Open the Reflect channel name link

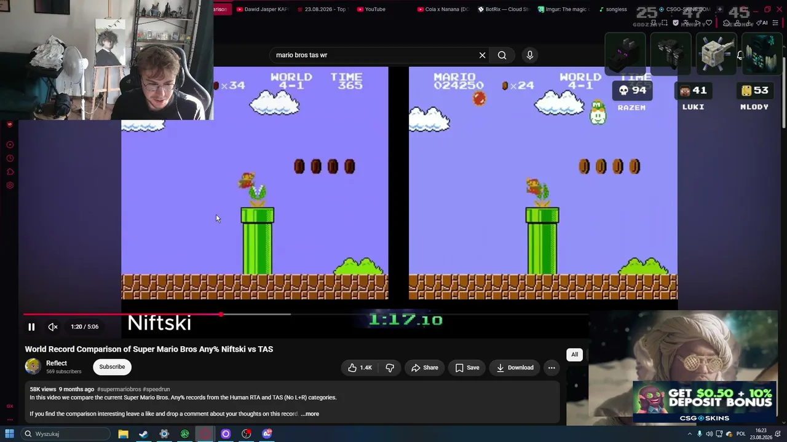(x=57, y=363)
